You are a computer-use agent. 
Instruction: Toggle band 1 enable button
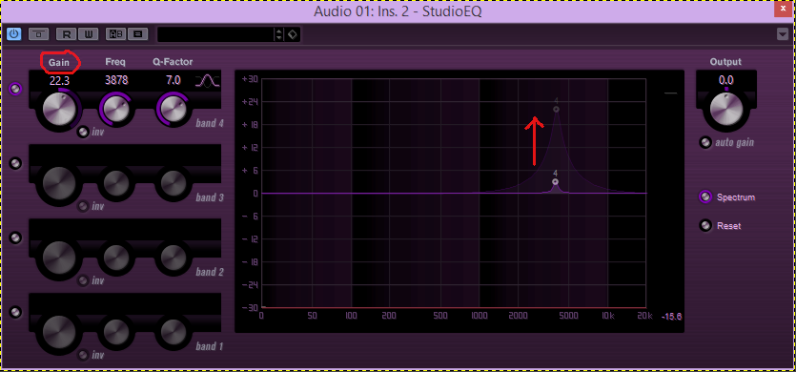(x=16, y=312)
